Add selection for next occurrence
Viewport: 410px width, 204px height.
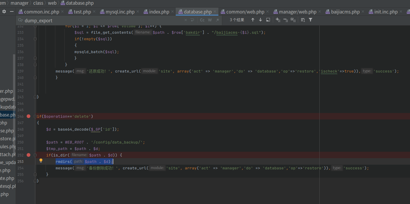coord(278,20)
